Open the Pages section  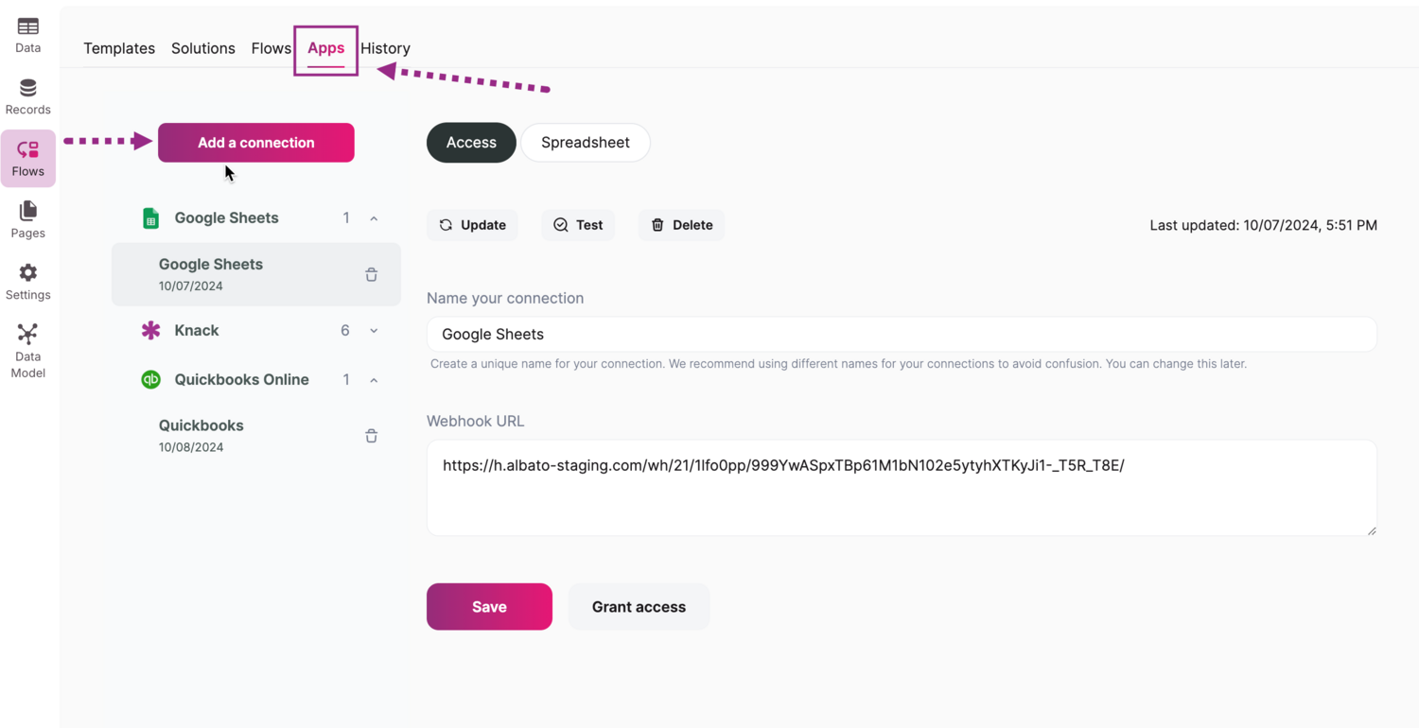coord(27,218)
